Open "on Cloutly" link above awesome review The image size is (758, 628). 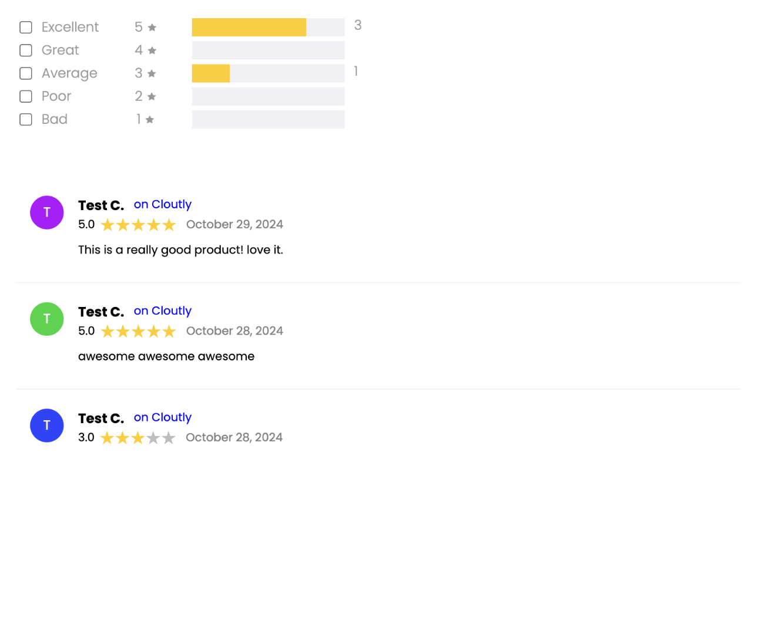[x=163, y=311]
